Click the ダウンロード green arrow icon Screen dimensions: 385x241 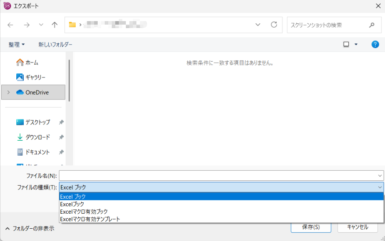click(20, 137)
